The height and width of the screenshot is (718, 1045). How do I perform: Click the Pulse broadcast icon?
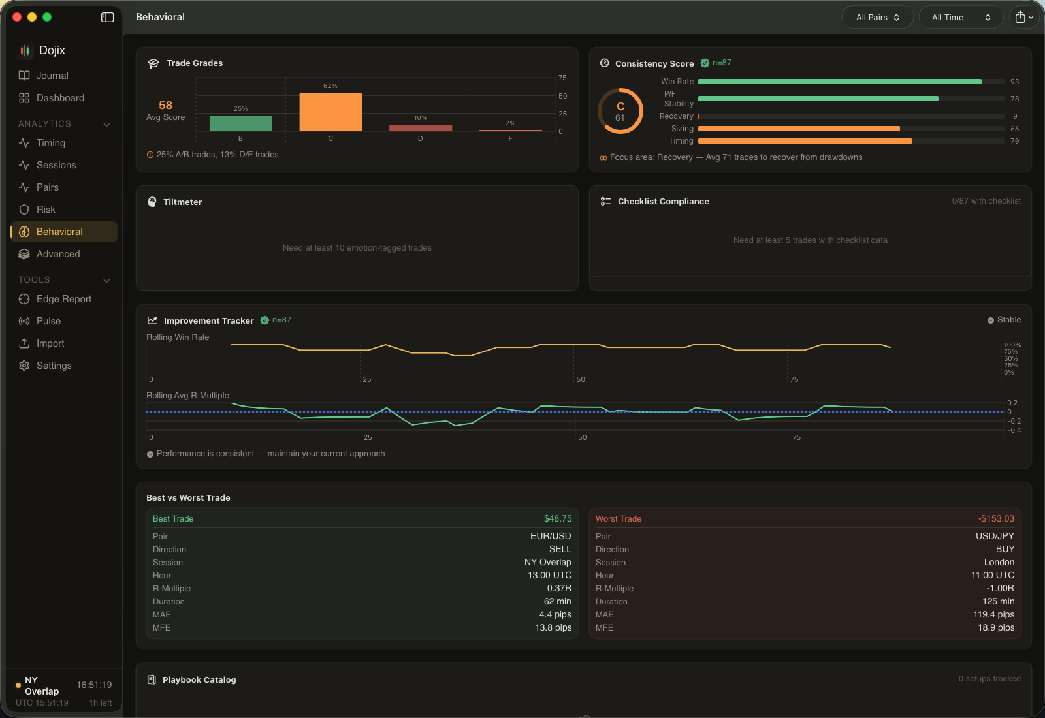click(x=24, y=321)
